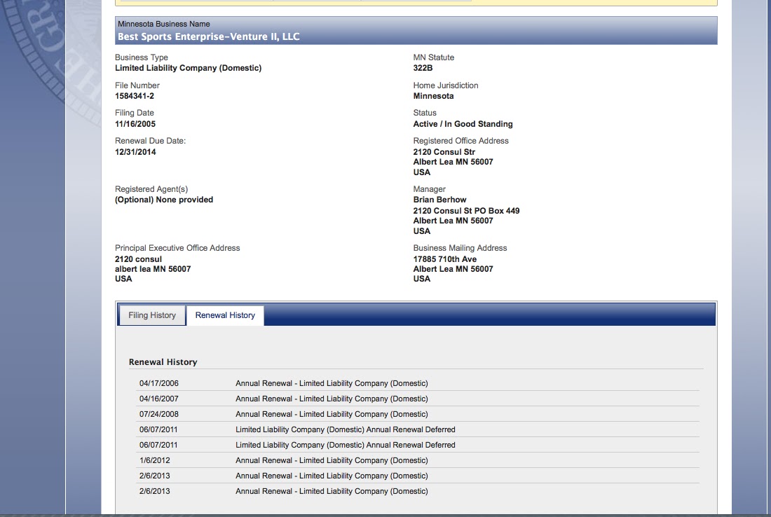Click Limited Liability Company (Domestic) business type value
The width and height of the screenshot is (771, 517).
pyautogui.click(x=189, y=68)
